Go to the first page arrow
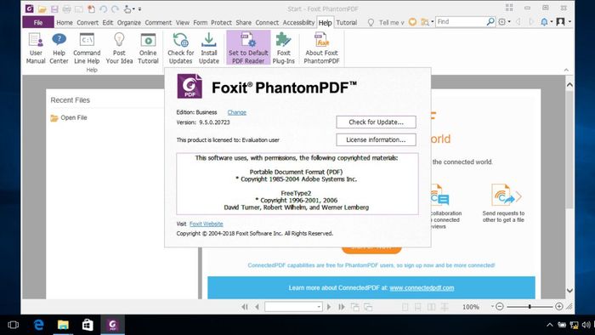 click(x=245, y=307)
